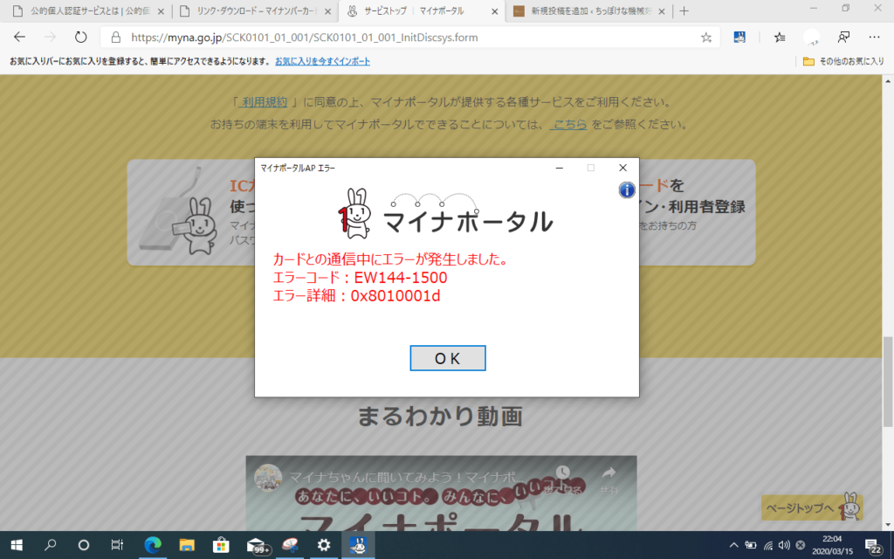Viewport: 894px width, 559px height.
Task: Switch to リンク・ダウンロード tab
Action: (x=256, y=11)
